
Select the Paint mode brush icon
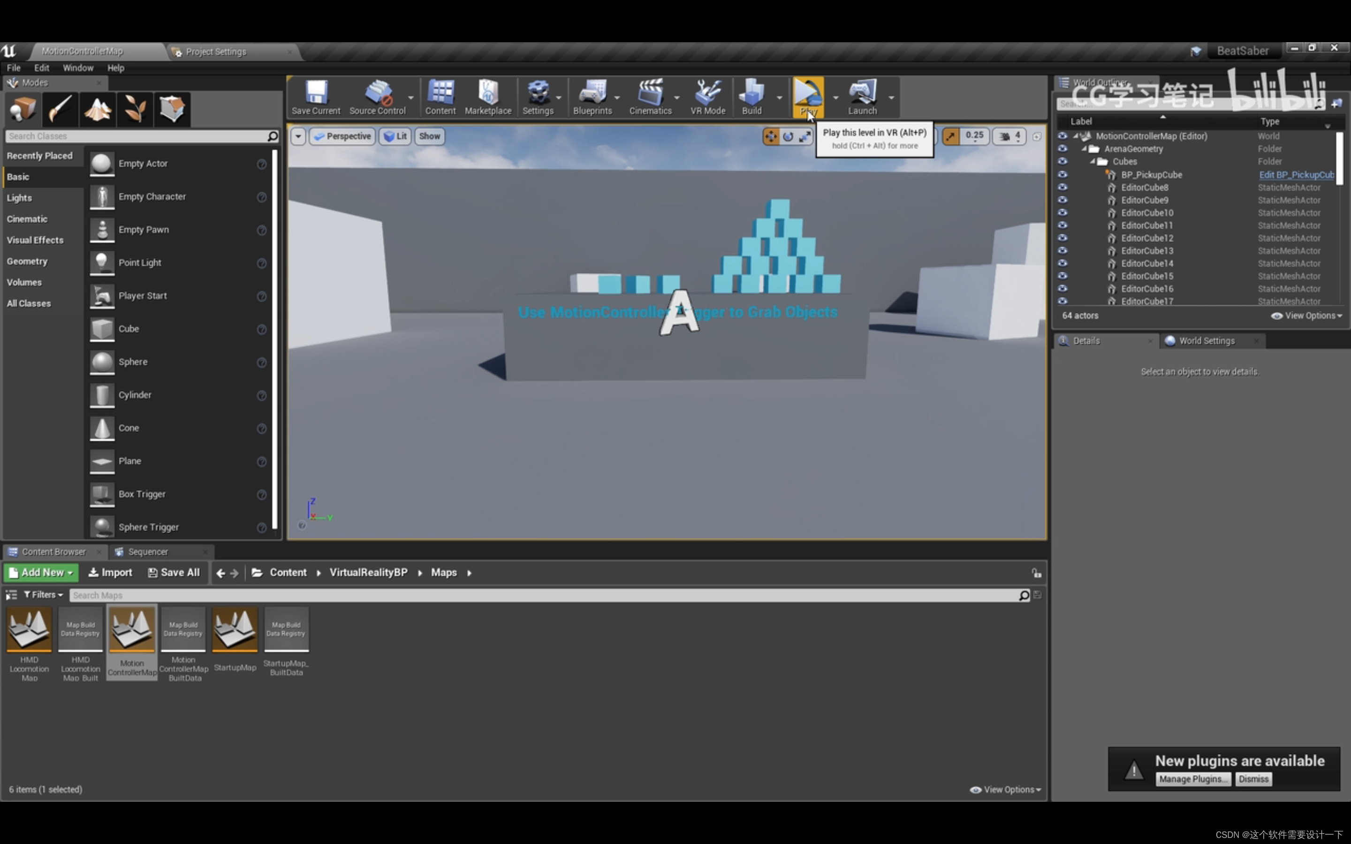(60, 108)
